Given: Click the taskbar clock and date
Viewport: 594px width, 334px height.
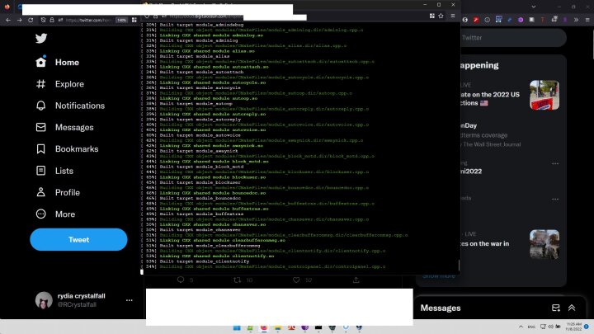Looking at the screenshot, I should [x=574, y=327].
